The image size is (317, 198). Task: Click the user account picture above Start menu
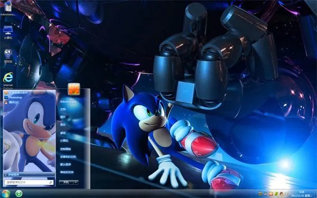pos(74,89)
